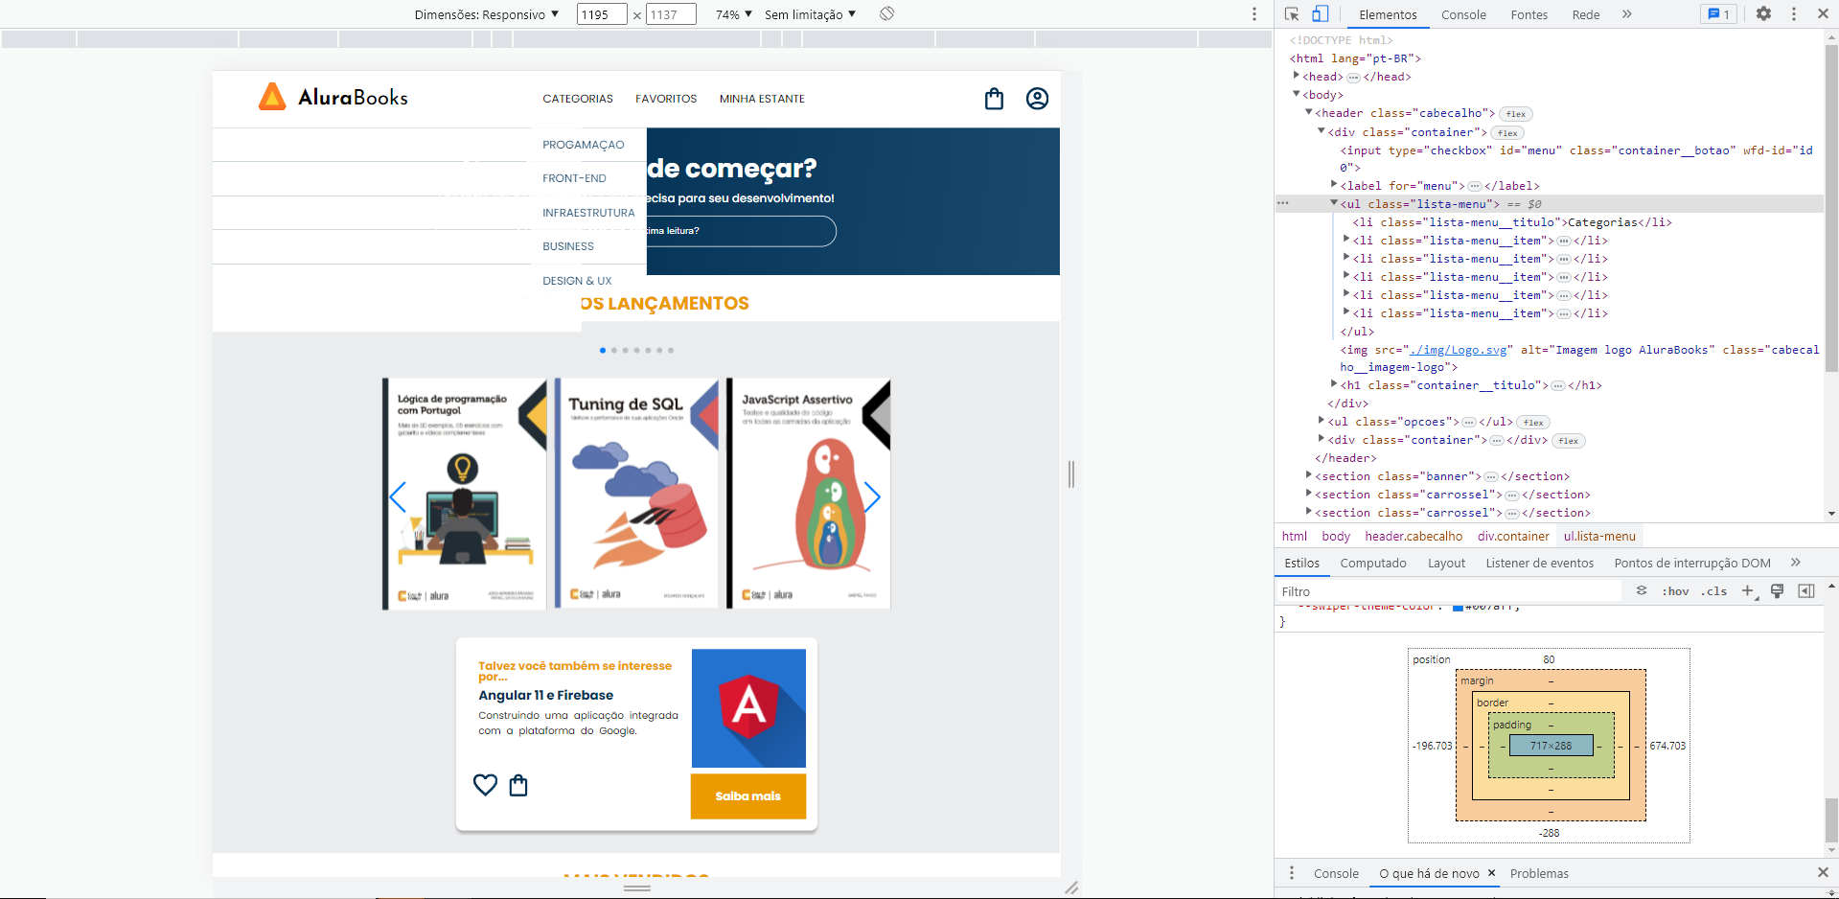Expand the head element node
This screenshot has width=1839, height=899.
click(x=1296, y=76)
